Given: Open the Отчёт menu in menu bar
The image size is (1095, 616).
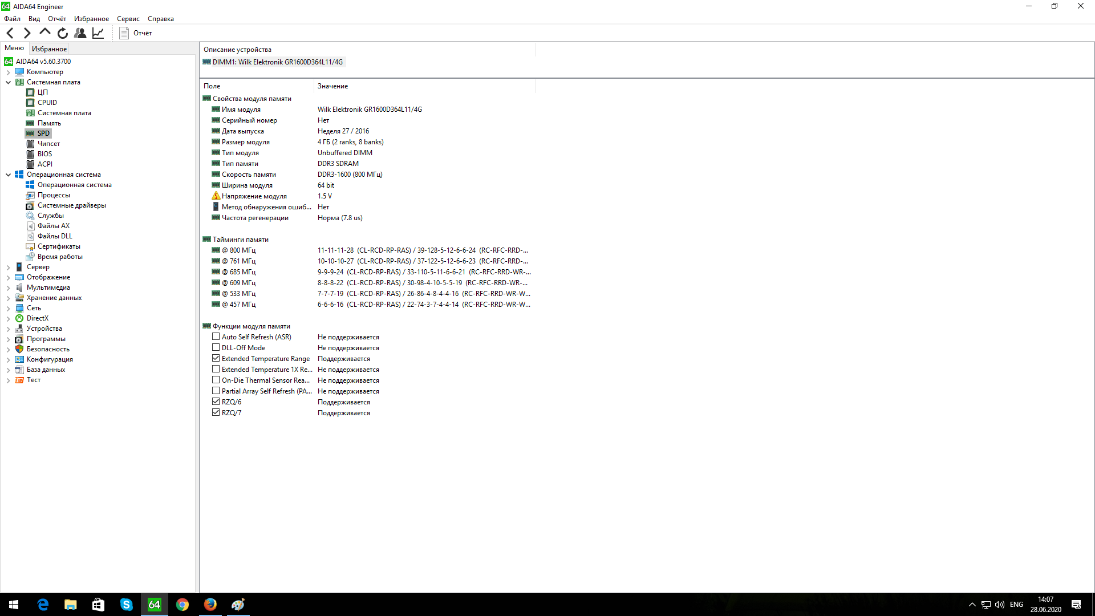Looking at the screenshot, I should point(57,19).
